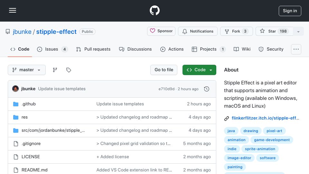Open 'Changed pixel grid validation' commit message

tap(133, 144)
